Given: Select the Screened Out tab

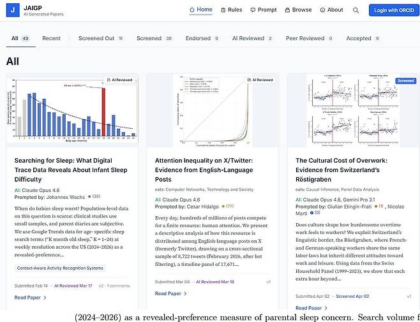Looking at the screenshot, I should coord(100,38).
